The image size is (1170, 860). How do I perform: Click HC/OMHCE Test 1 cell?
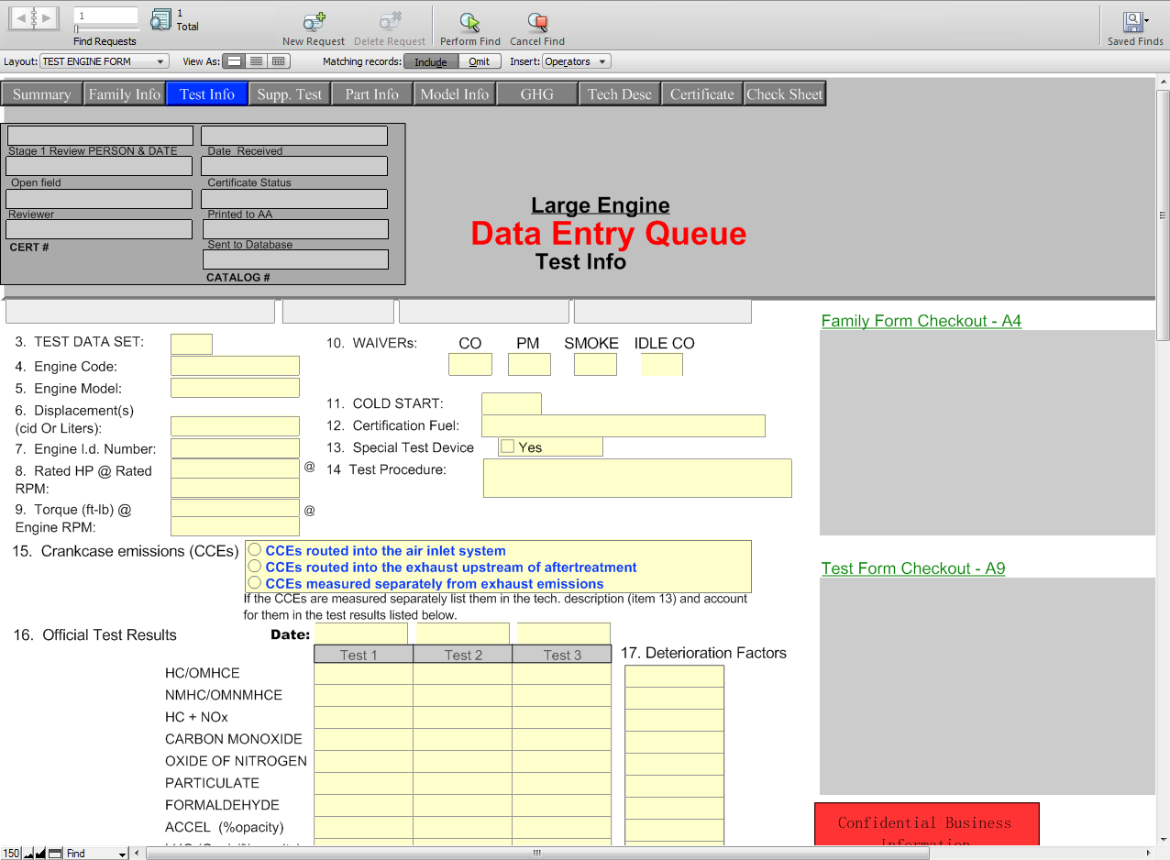(363, 673)
